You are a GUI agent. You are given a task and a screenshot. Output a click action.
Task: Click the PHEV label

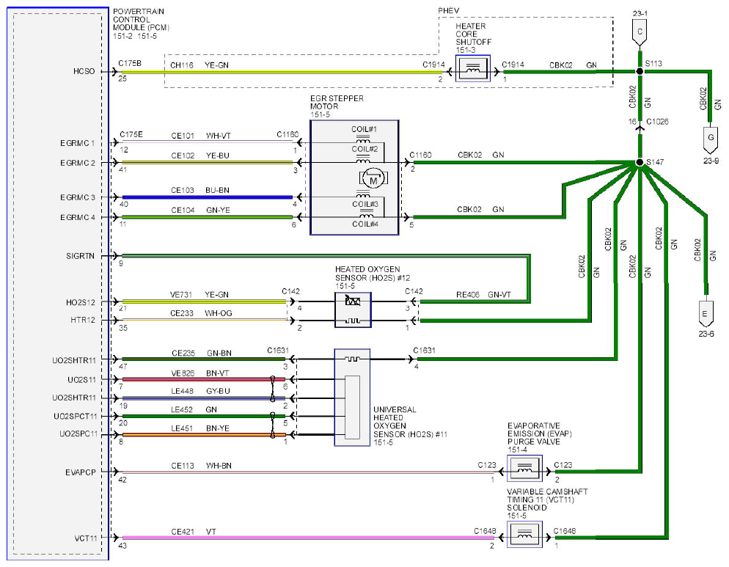click(449, 11)
